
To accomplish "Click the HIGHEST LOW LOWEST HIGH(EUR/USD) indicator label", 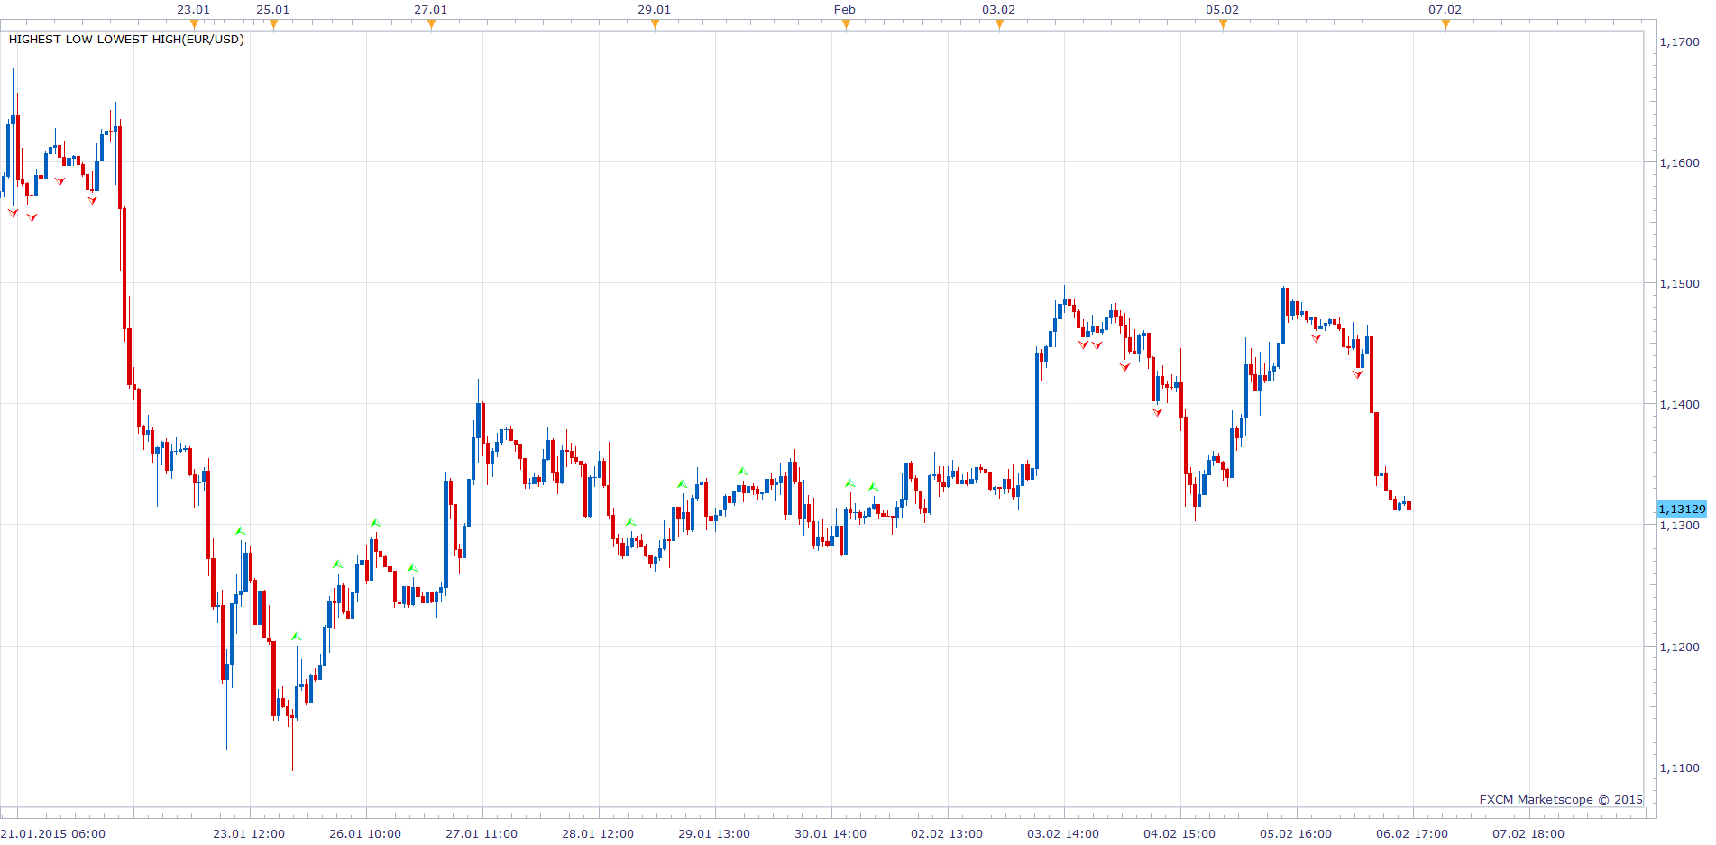I will point(126,40).
